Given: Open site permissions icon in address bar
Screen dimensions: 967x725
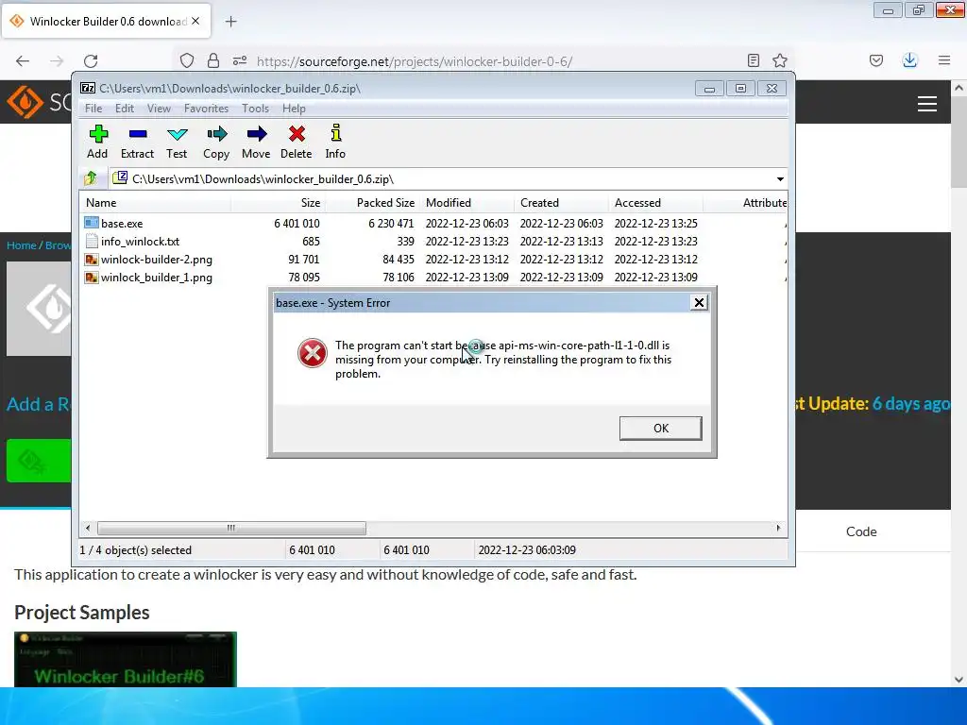Looking at the screenshot, I should point(240,60).
